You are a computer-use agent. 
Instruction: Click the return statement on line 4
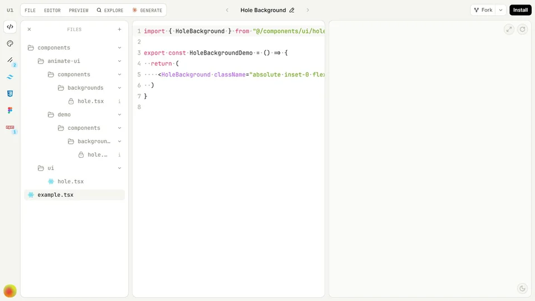(x=162, y=64)
